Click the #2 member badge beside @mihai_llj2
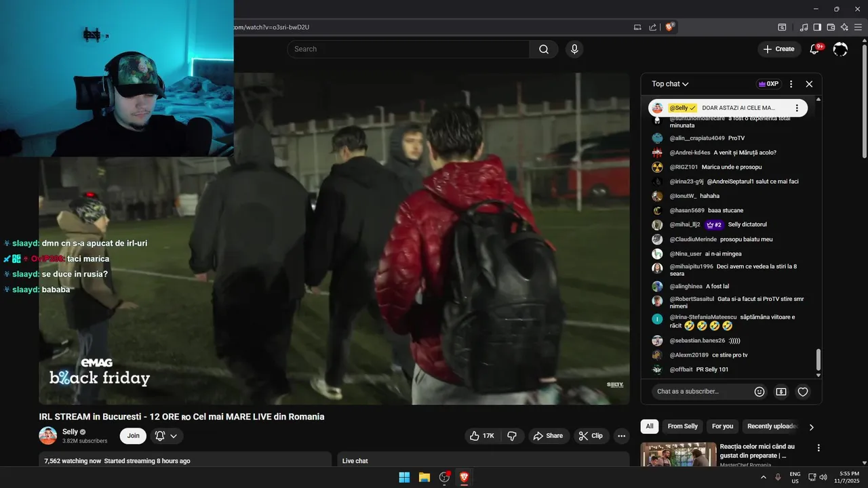 point(714,224)
